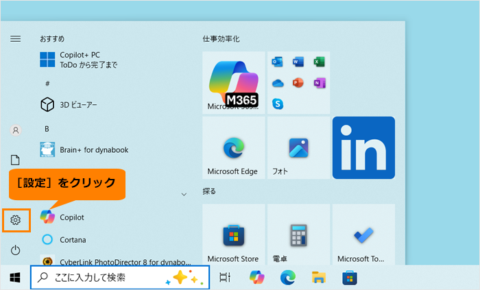Click the Power button icon
480x290 pixels.
[x=16, y=250]
